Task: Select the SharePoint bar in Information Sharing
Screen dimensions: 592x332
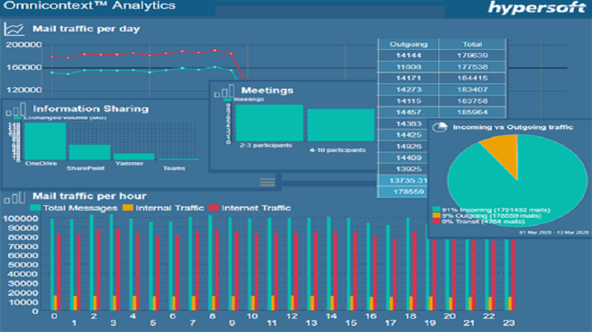Action: coord(90,152)
